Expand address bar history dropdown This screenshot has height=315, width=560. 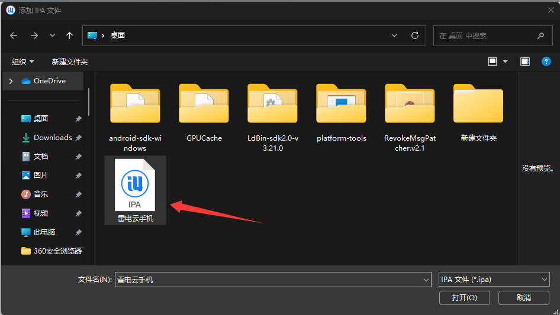[394, 35]
